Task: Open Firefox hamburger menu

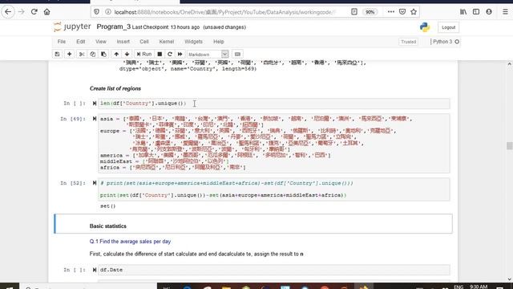Action: coord(505,12)
